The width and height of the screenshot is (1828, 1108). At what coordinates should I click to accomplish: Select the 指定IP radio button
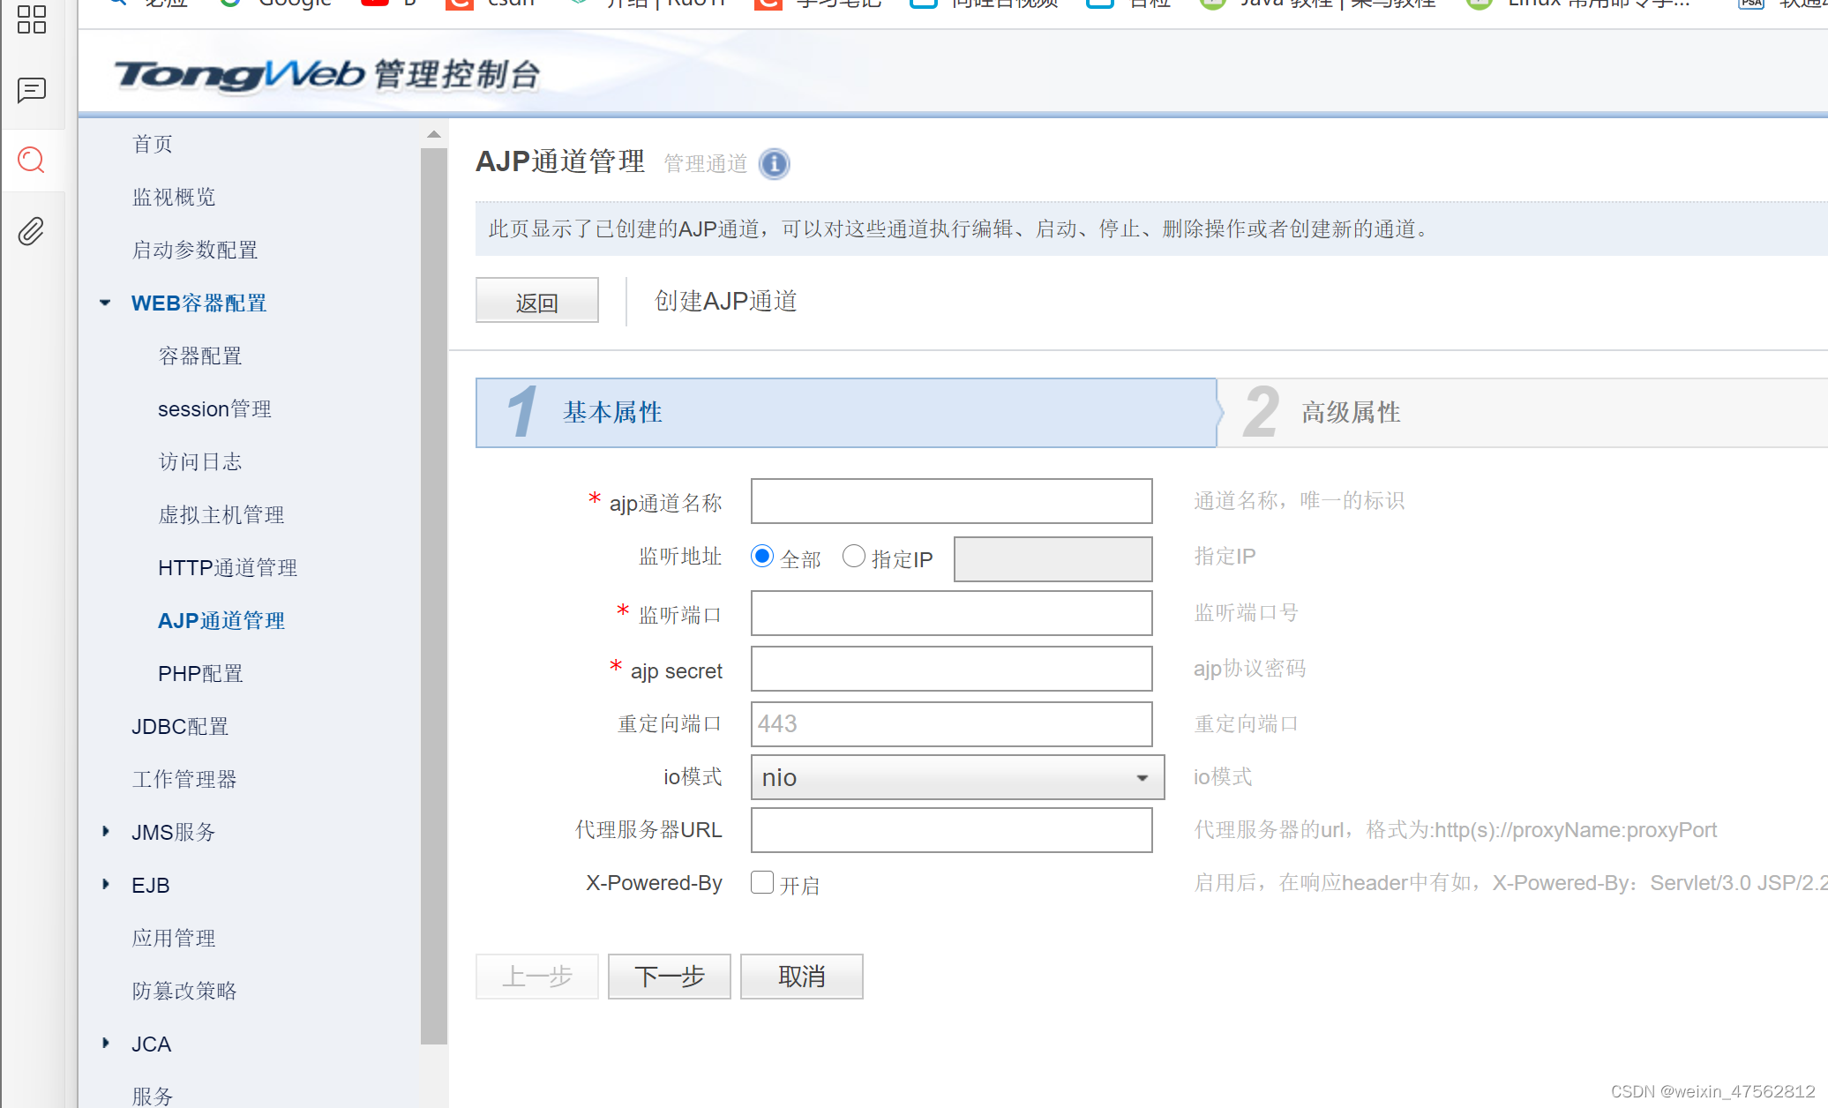853,557
